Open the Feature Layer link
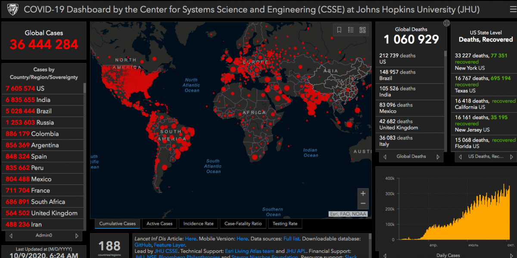This screenshot has width=517, height=258. [169, 245]
